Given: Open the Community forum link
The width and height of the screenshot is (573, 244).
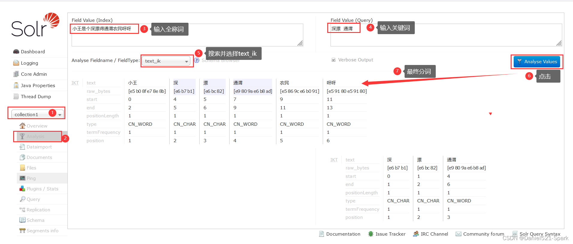Looking at the screenshot, I should coord(484,234).
